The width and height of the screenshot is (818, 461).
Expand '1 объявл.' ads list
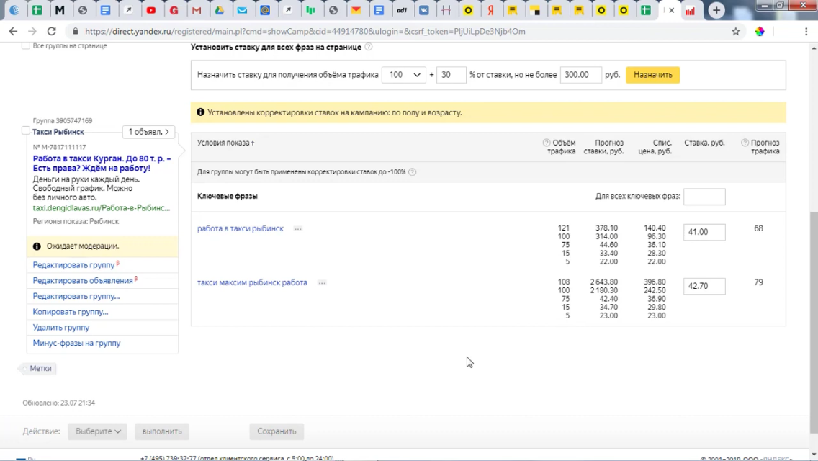coord(148,132)
